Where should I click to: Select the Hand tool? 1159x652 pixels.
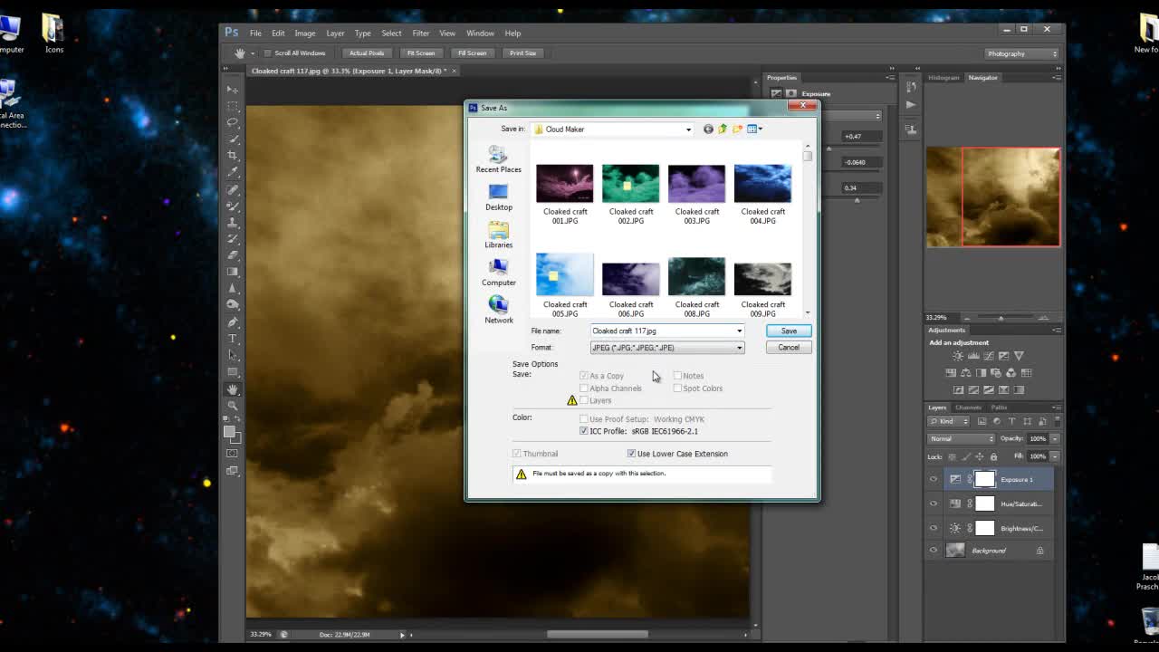click(x=233, y=388)
